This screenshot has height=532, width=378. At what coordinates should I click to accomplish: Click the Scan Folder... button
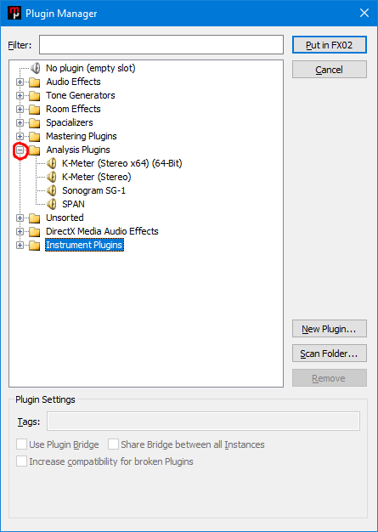330,354
